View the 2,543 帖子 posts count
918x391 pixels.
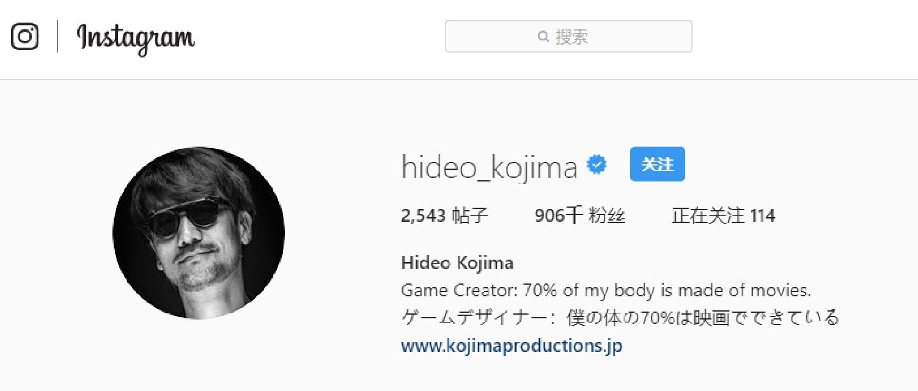click(445, 216)
